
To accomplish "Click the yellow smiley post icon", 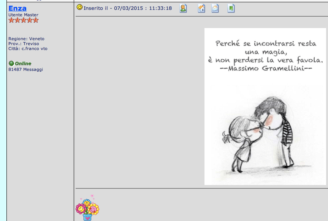I will (79, 7).
